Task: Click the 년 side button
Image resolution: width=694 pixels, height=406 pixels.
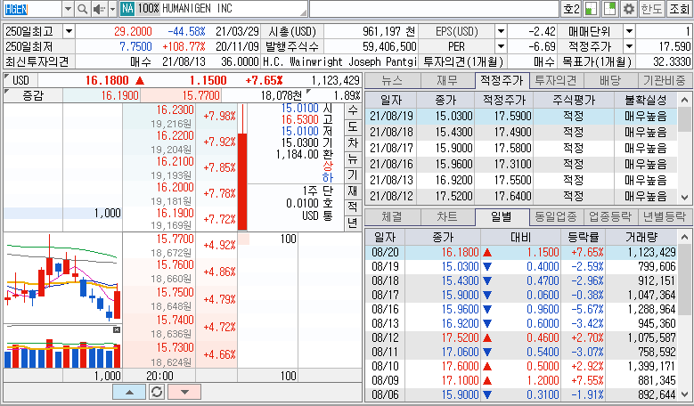Action: pyautogui.click(x=352, y=222)
